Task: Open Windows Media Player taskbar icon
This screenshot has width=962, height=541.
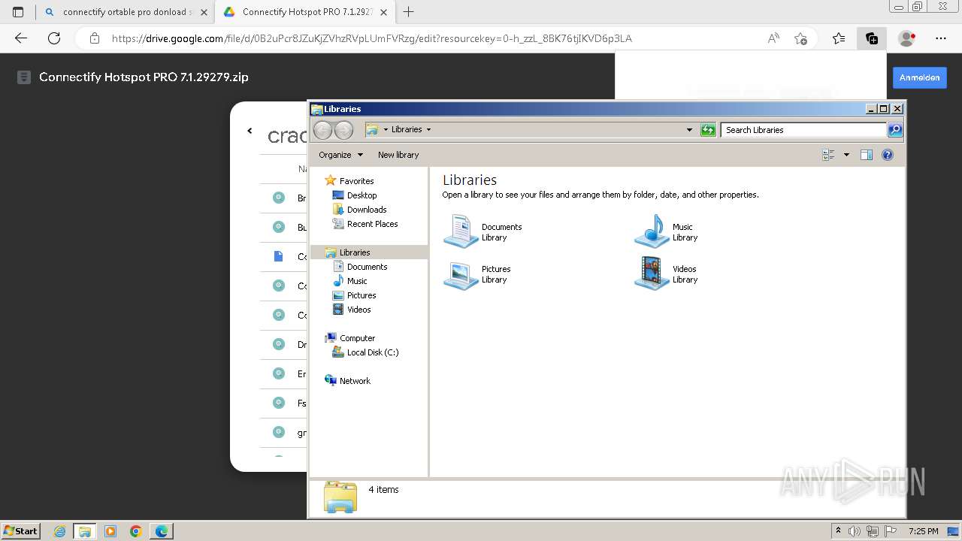Action: [x=110, y=531]
